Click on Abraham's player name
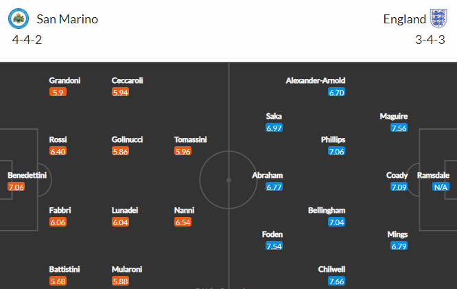457x289 pixels. pyautogui.click(x=268, y=175)
